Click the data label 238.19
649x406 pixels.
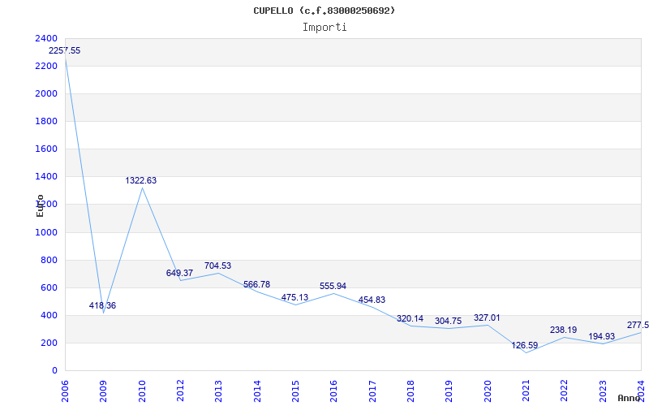563,330
